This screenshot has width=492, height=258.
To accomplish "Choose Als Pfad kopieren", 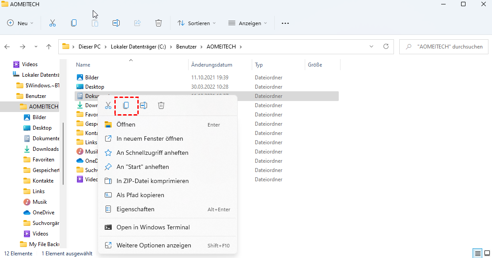I will 167,195.
